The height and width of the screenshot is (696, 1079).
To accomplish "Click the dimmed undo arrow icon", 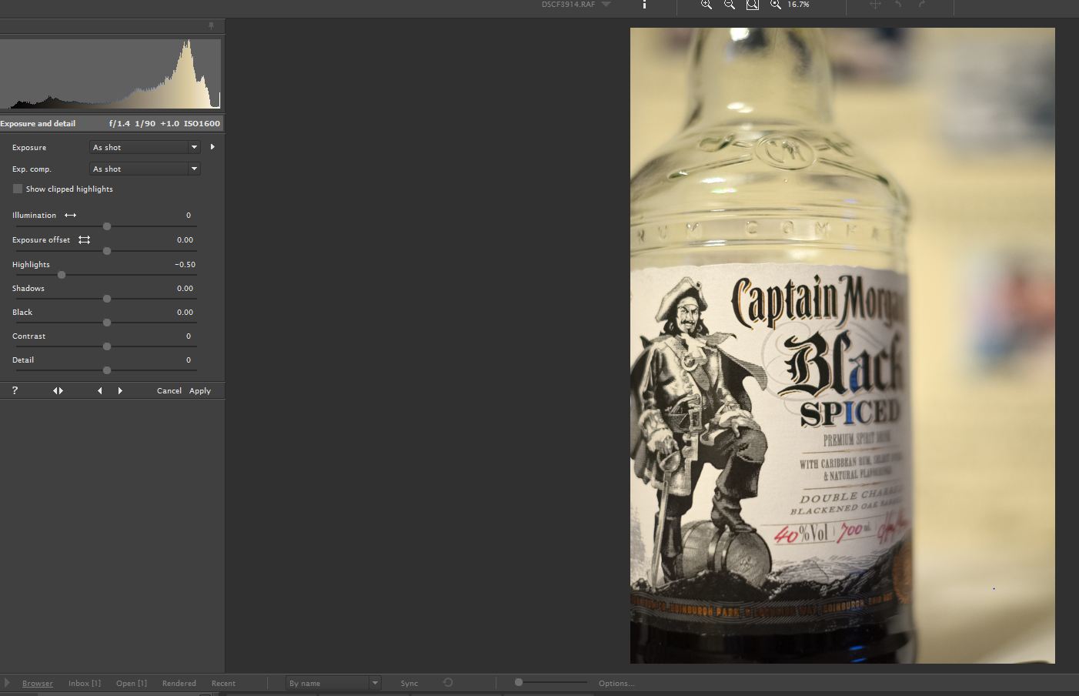I will (898, 5).
